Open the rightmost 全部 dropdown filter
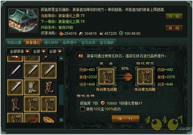Screen dimensions: 193x135 pos(55,51)
